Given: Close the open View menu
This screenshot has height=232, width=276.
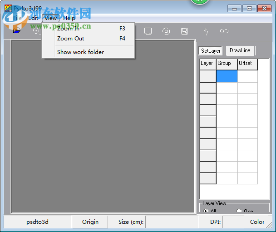Looking at the screenshot, I should coord(50,18).
